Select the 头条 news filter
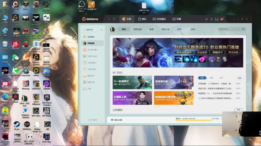Viewport: 261px width, 146px height. click(202, 78)
